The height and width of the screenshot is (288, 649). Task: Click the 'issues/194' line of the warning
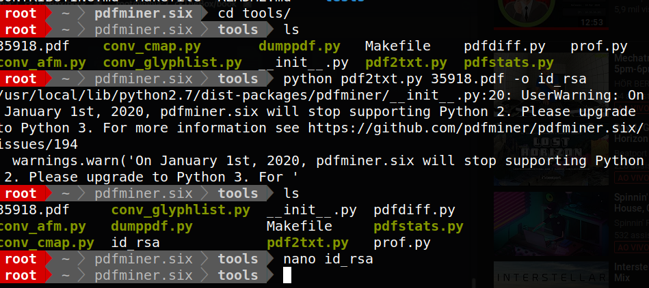pos(39,144)
